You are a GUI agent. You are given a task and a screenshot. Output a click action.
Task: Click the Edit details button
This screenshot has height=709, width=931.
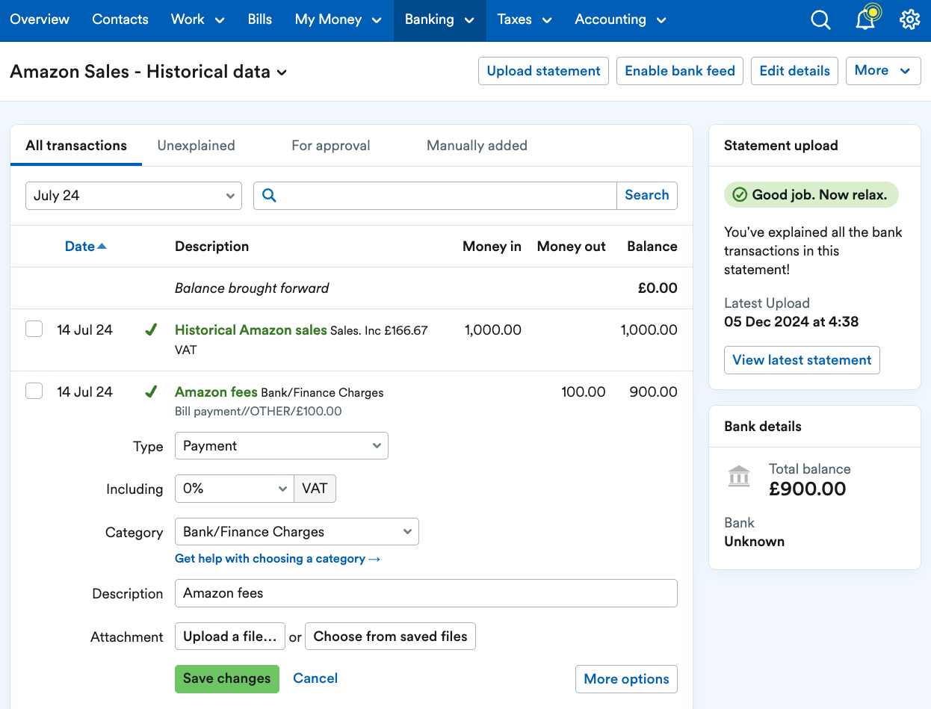[x=794, y=71]
